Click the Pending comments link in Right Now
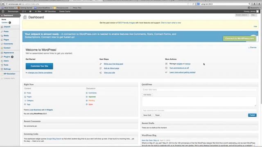Screen dimensions: 262x147 (x=92, y=100)
